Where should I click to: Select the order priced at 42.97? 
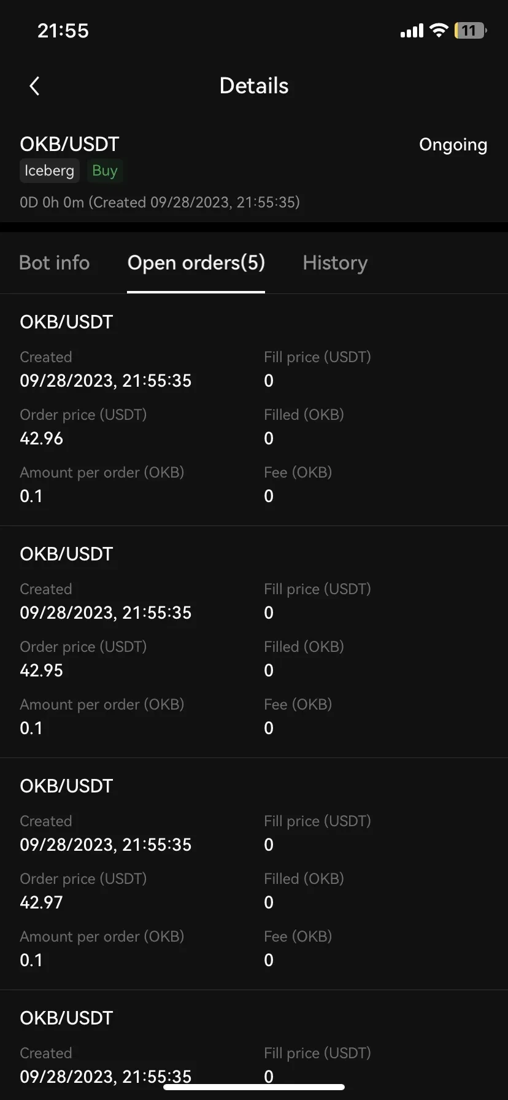click(41, 902)
